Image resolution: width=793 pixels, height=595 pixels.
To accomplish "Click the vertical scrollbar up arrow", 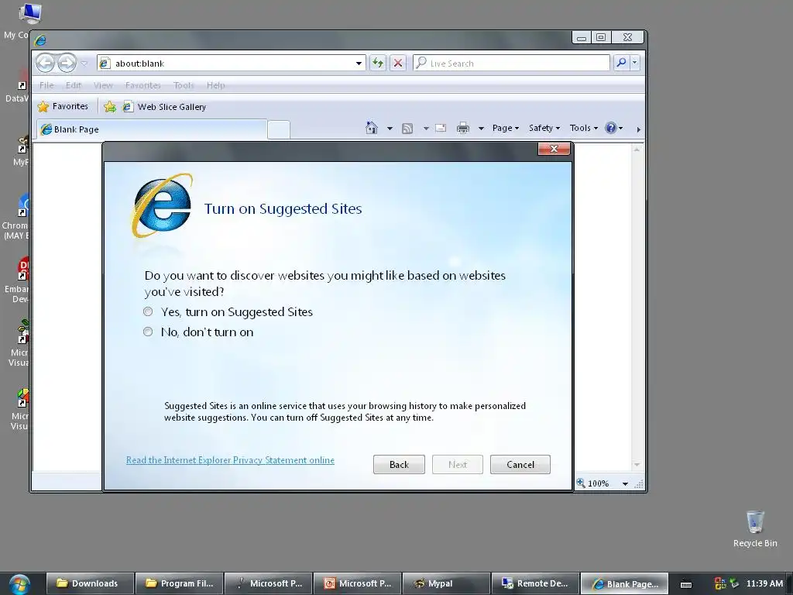I will point(637,150).
